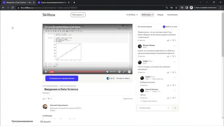Like Azamat Karimov's reply

[x=168, y=98]
